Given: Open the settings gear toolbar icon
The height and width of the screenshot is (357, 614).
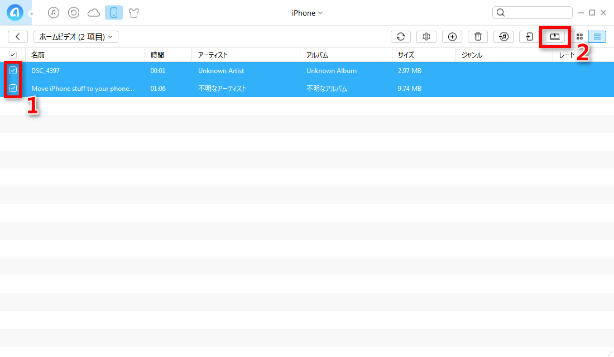Looking at the screenshot, I should click(x=426, y=37).
